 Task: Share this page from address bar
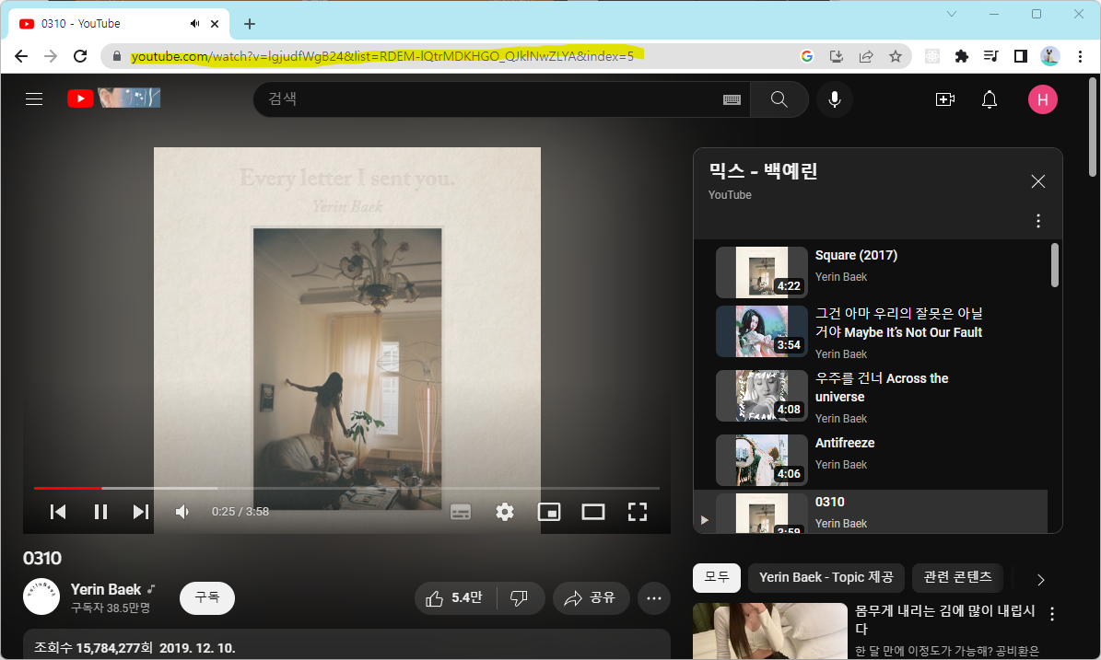[866, 56]
